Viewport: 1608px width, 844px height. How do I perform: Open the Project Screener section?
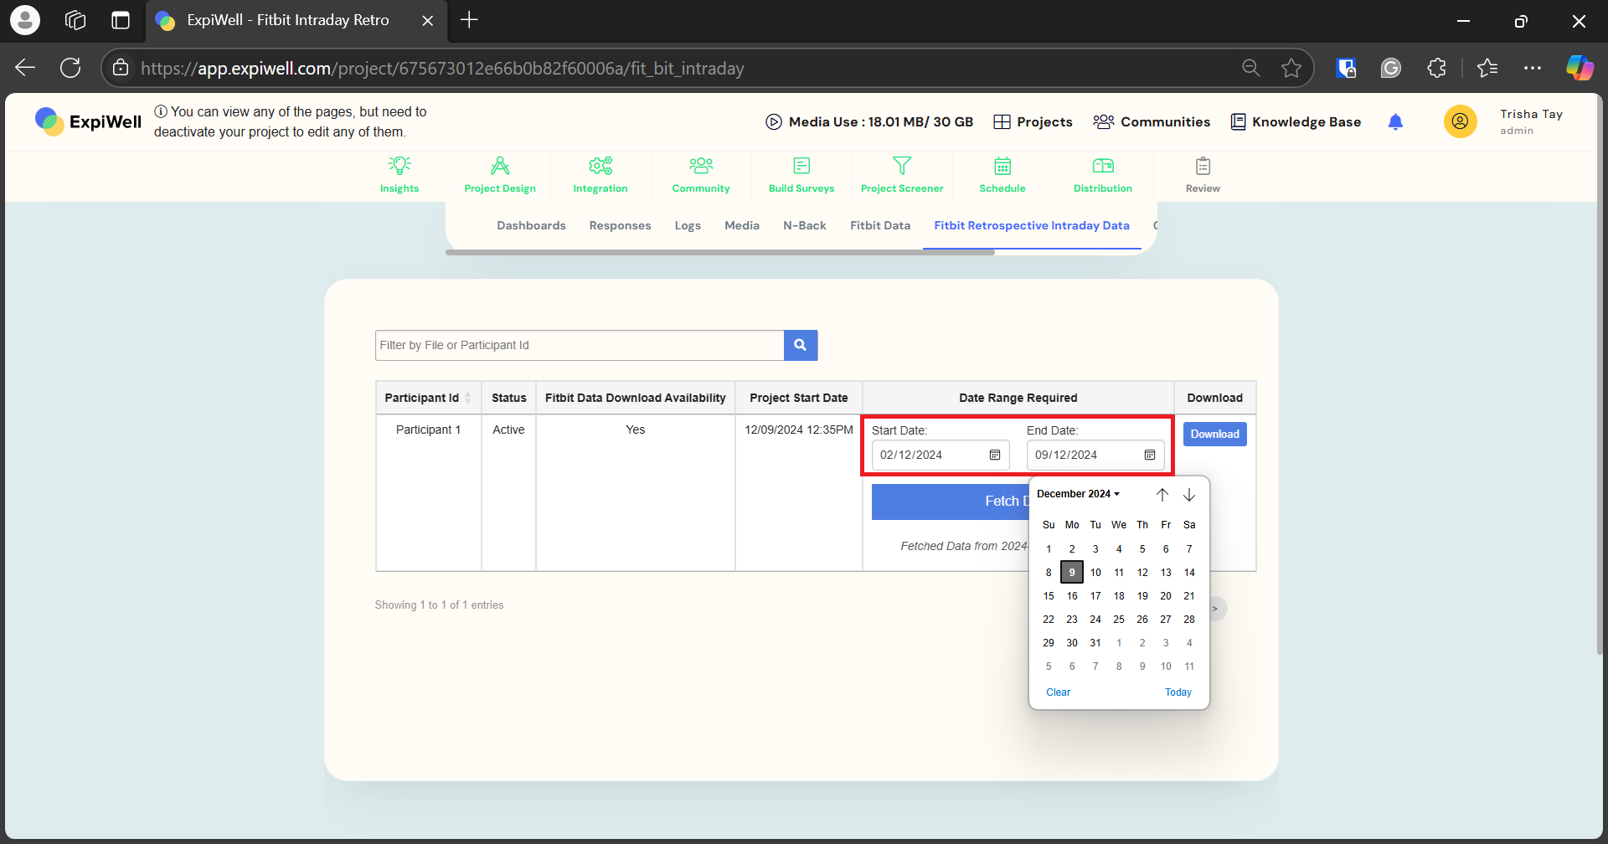(902, 176)
